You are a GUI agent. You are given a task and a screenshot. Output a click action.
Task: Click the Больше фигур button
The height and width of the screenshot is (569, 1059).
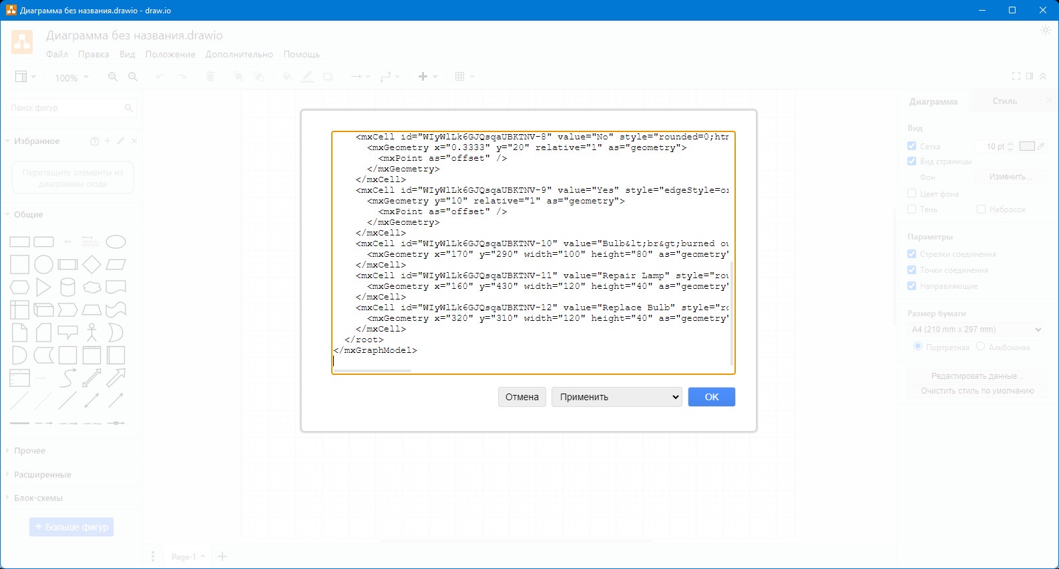pos(71,527)
